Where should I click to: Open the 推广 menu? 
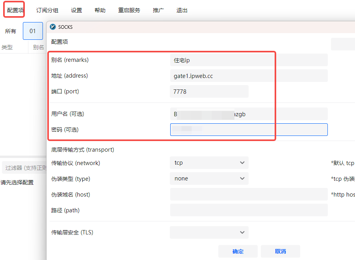[x=158, y=10]
